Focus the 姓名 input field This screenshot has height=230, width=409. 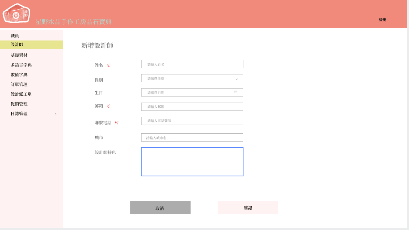(x=192, y=64)
